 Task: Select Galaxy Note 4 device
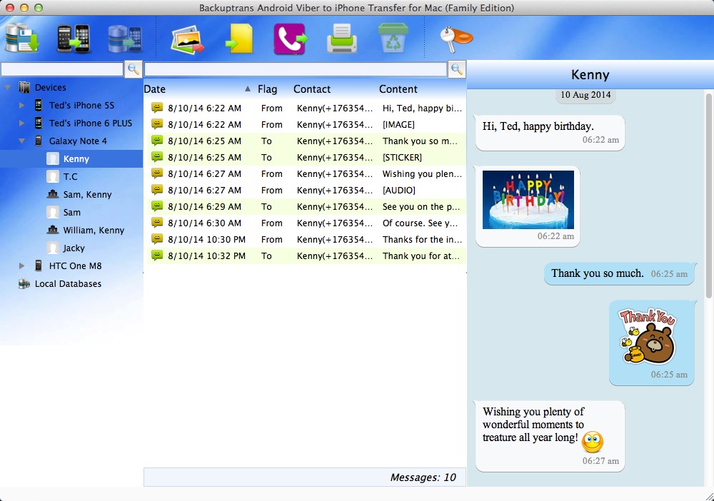pos(78,141)
